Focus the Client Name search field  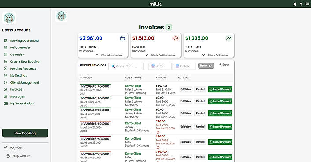tap(126, 66)
